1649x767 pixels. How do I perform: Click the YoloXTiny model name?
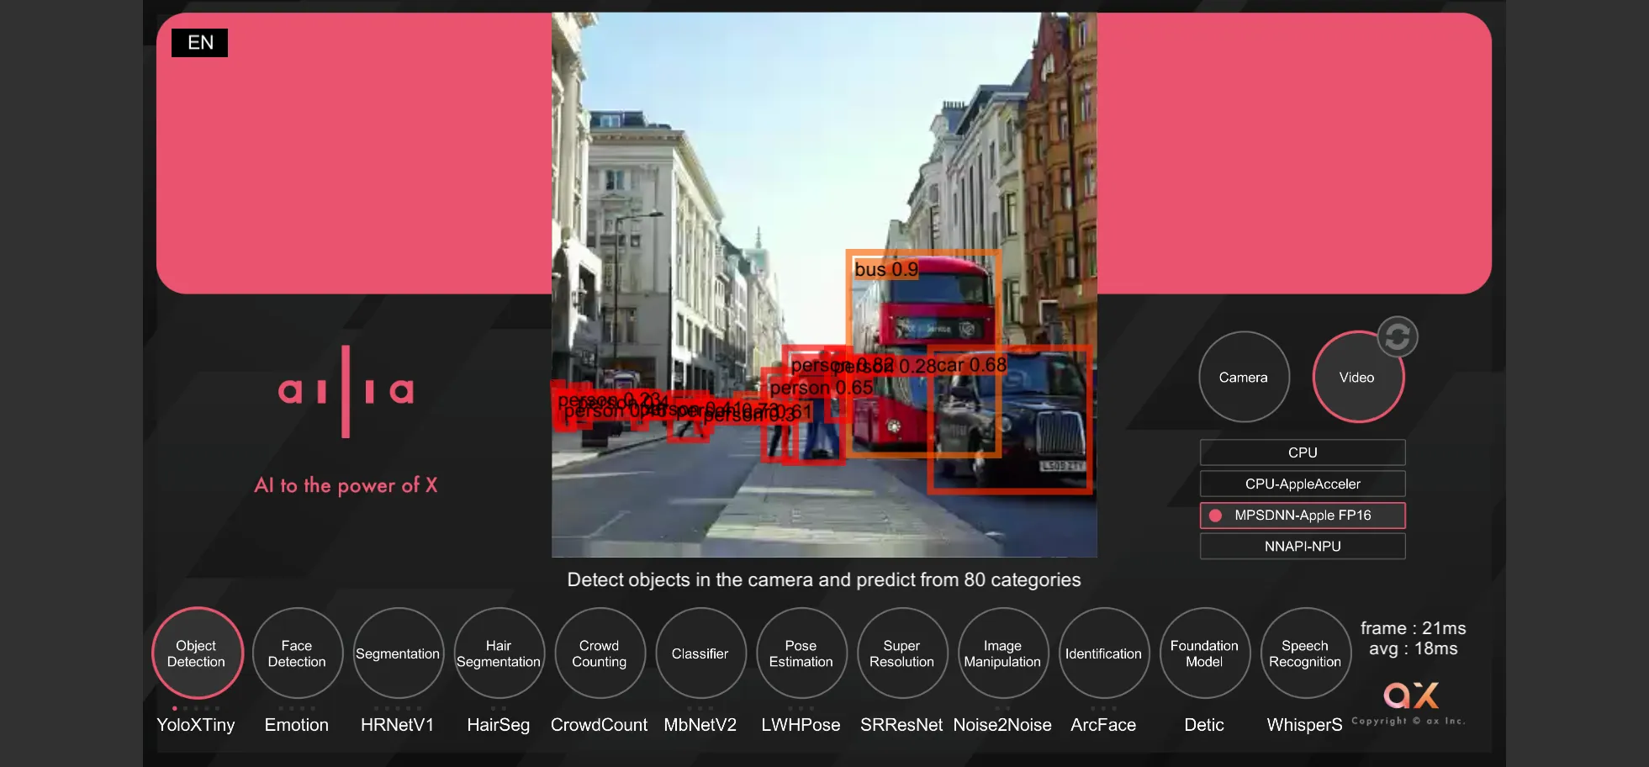pyautogui.click(x=196, y=725)
